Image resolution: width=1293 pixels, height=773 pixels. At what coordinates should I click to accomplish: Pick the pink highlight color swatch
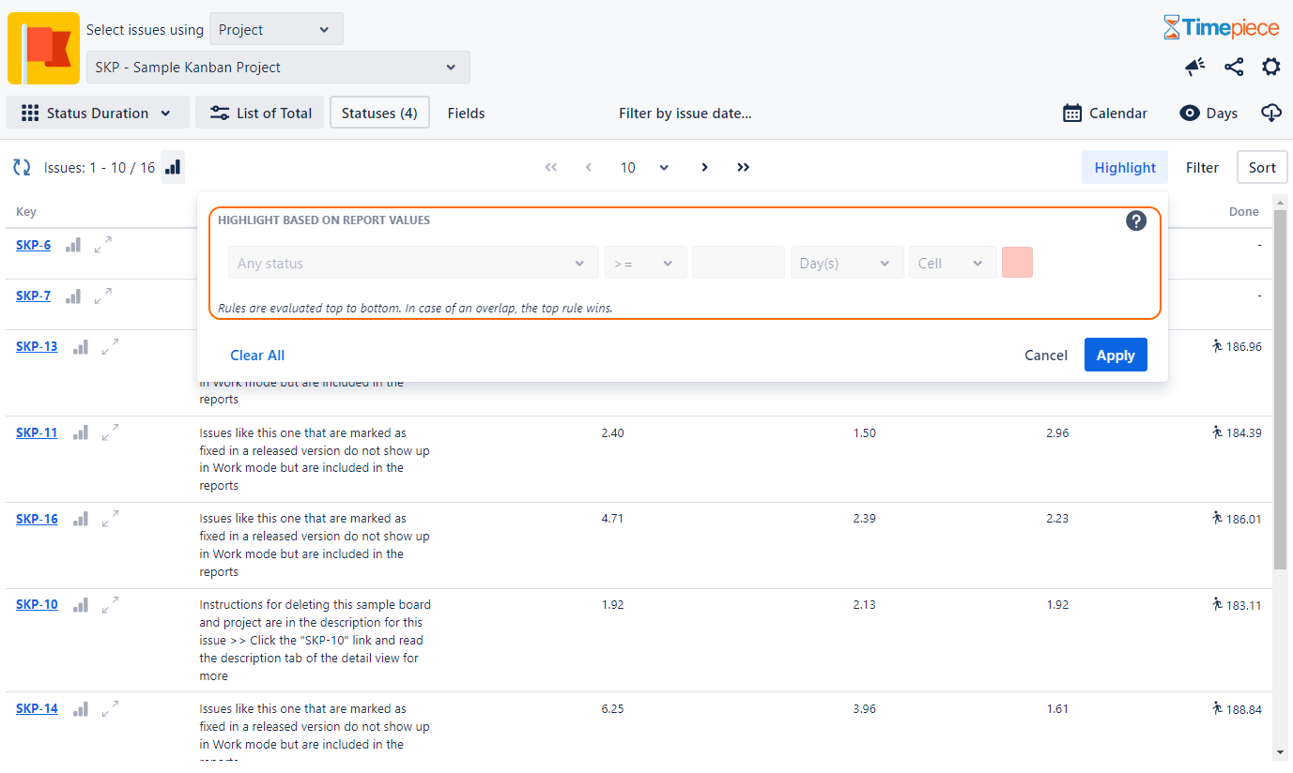tap(1017, 263)
